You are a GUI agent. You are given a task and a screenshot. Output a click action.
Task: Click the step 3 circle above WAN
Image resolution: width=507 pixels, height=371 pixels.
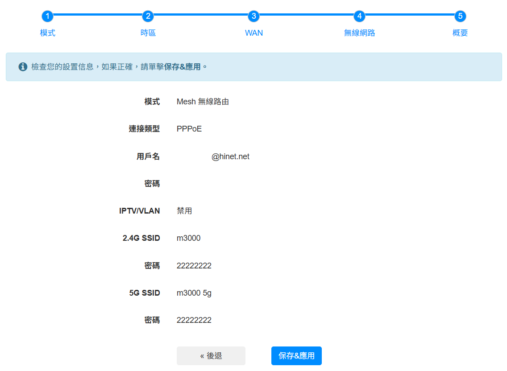(253, 16)
